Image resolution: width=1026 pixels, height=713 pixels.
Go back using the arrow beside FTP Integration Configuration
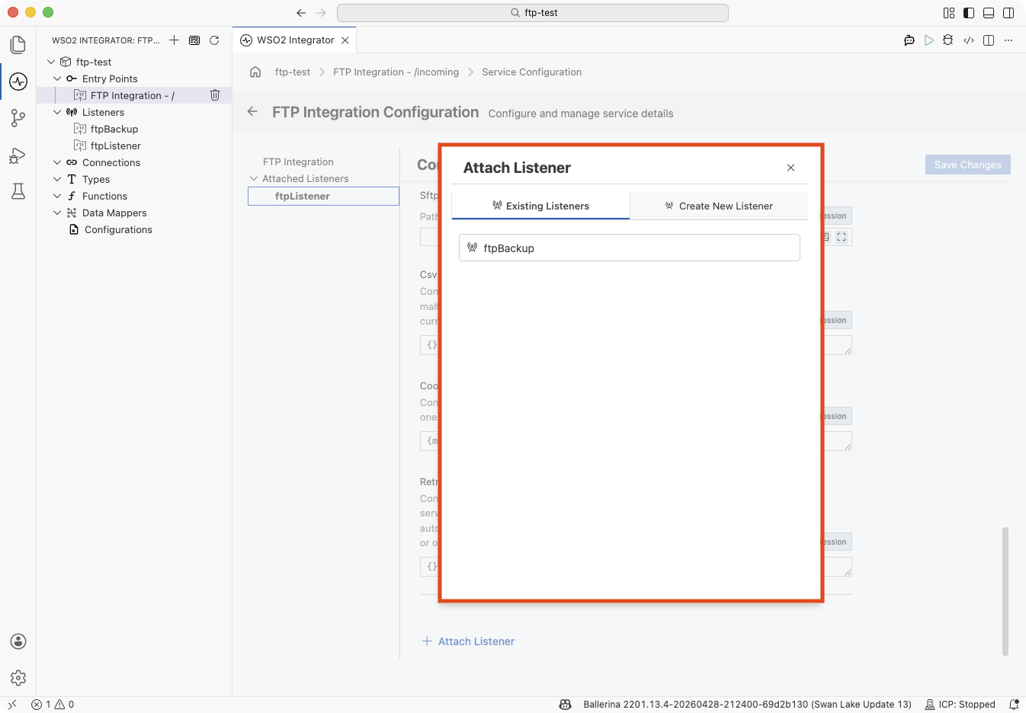click(x=252, y=112)
